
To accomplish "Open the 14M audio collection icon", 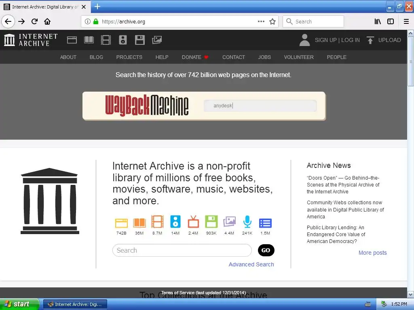I will tap(175, 222).
